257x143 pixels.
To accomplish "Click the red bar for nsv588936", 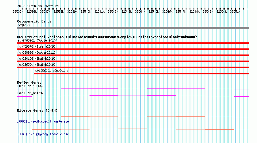I will click(x=133, y=55).
